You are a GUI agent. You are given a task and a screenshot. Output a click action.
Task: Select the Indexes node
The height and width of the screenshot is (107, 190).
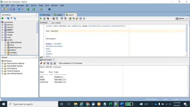point(13,50)
